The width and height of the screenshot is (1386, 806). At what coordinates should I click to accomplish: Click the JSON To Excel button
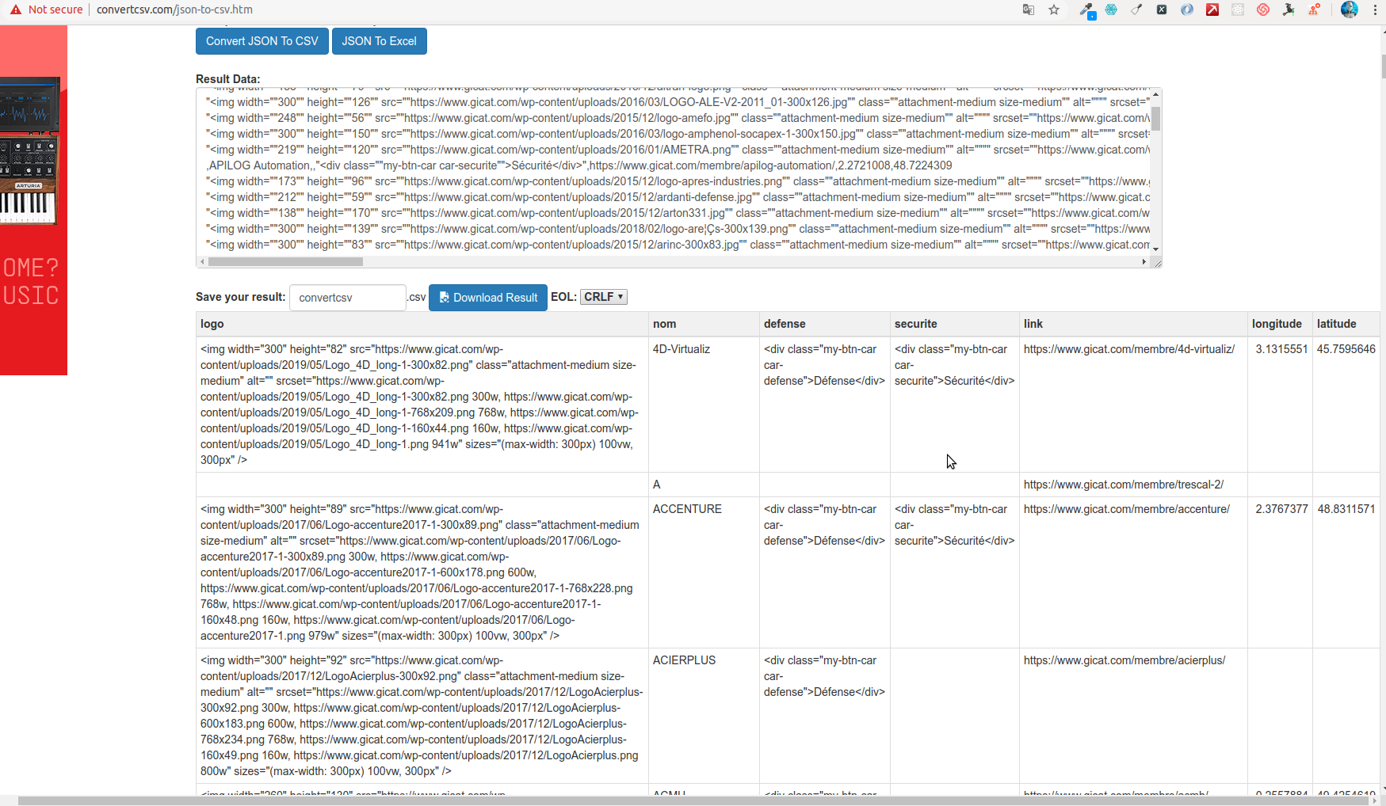click(x=379, y=41)
